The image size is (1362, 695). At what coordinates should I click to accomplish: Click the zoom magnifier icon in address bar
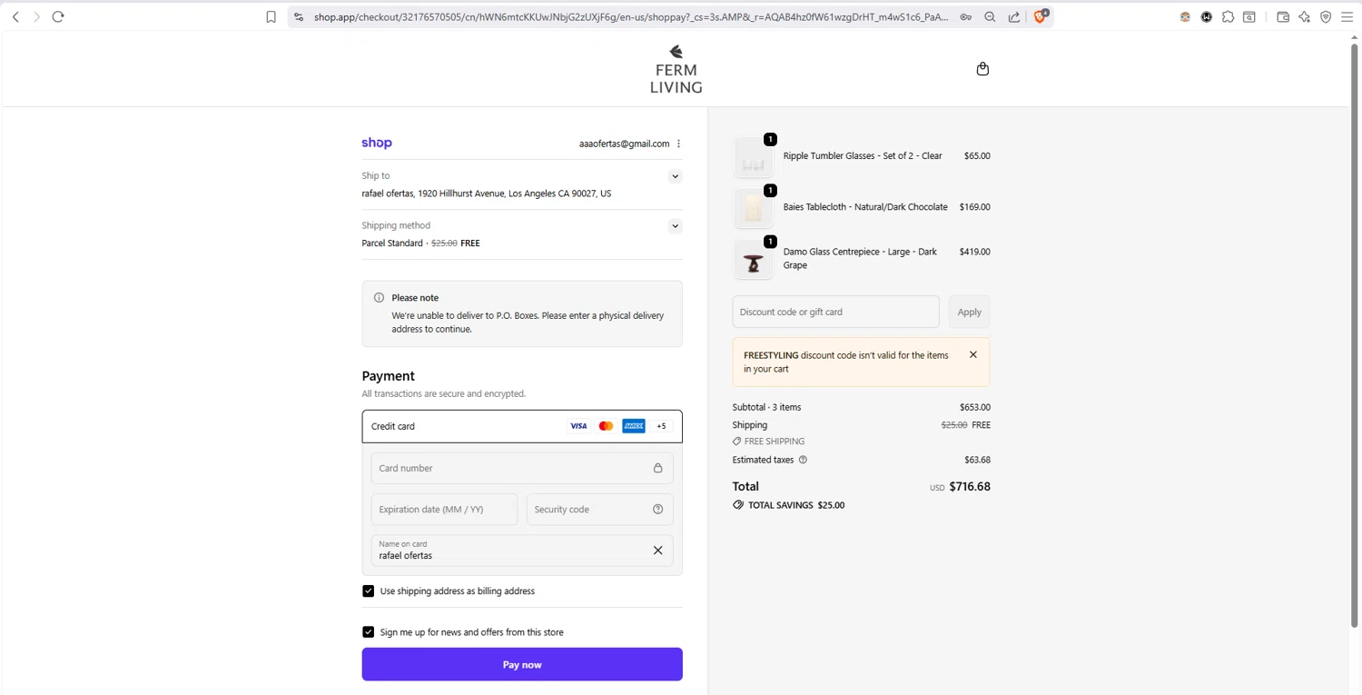tap(990, 16)
